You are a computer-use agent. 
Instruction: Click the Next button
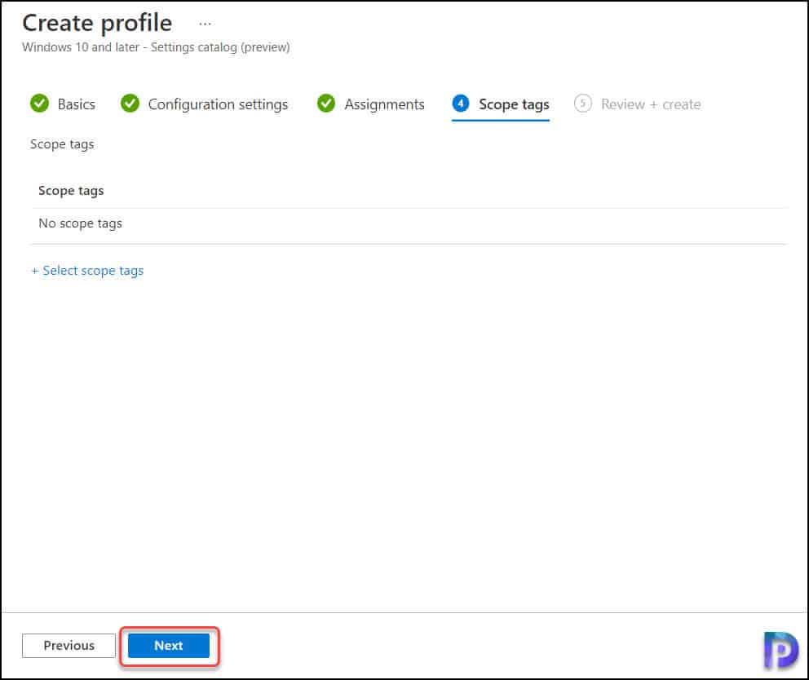click(x=168, y=645)
